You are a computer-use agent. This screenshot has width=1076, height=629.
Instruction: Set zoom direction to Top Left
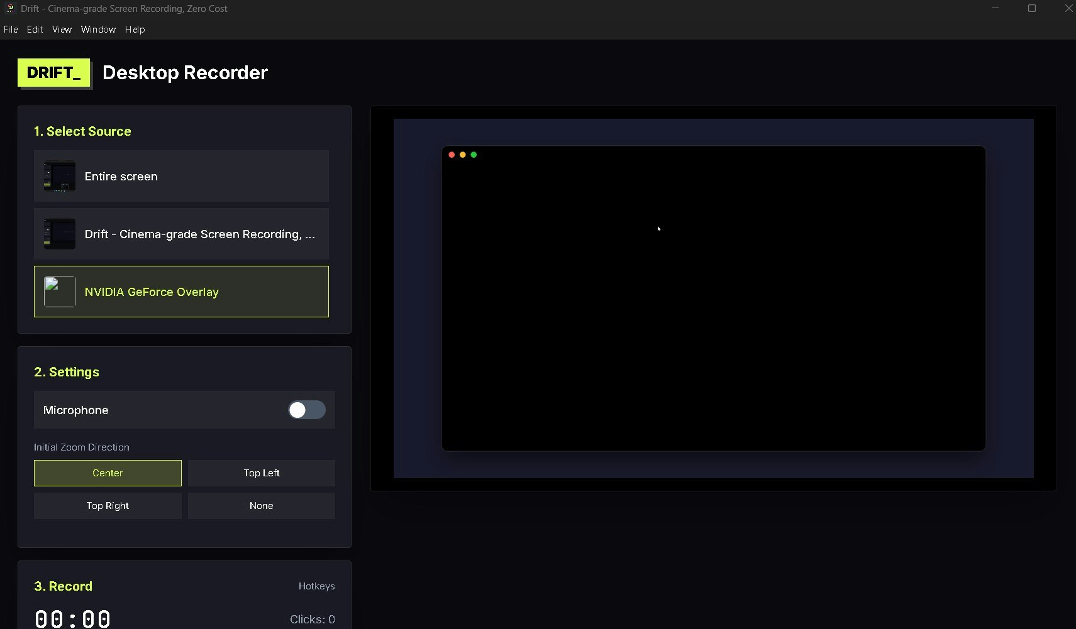[x=262, y=473]
